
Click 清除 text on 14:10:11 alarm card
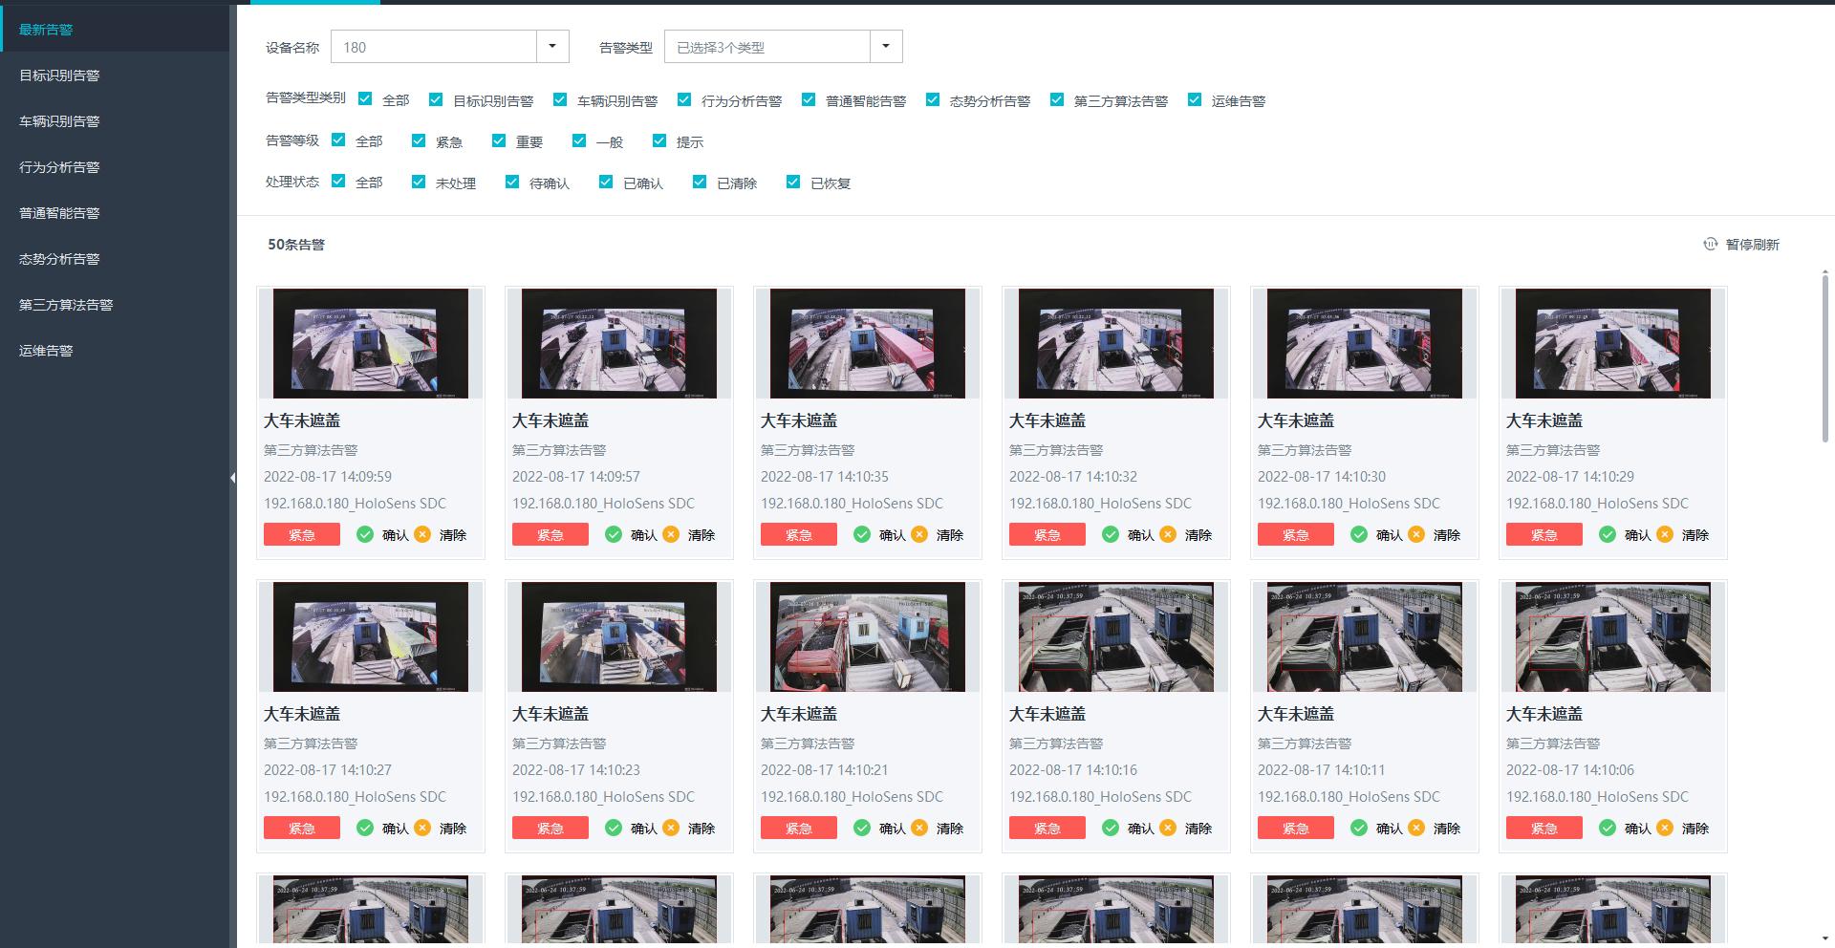[1446, 829]
